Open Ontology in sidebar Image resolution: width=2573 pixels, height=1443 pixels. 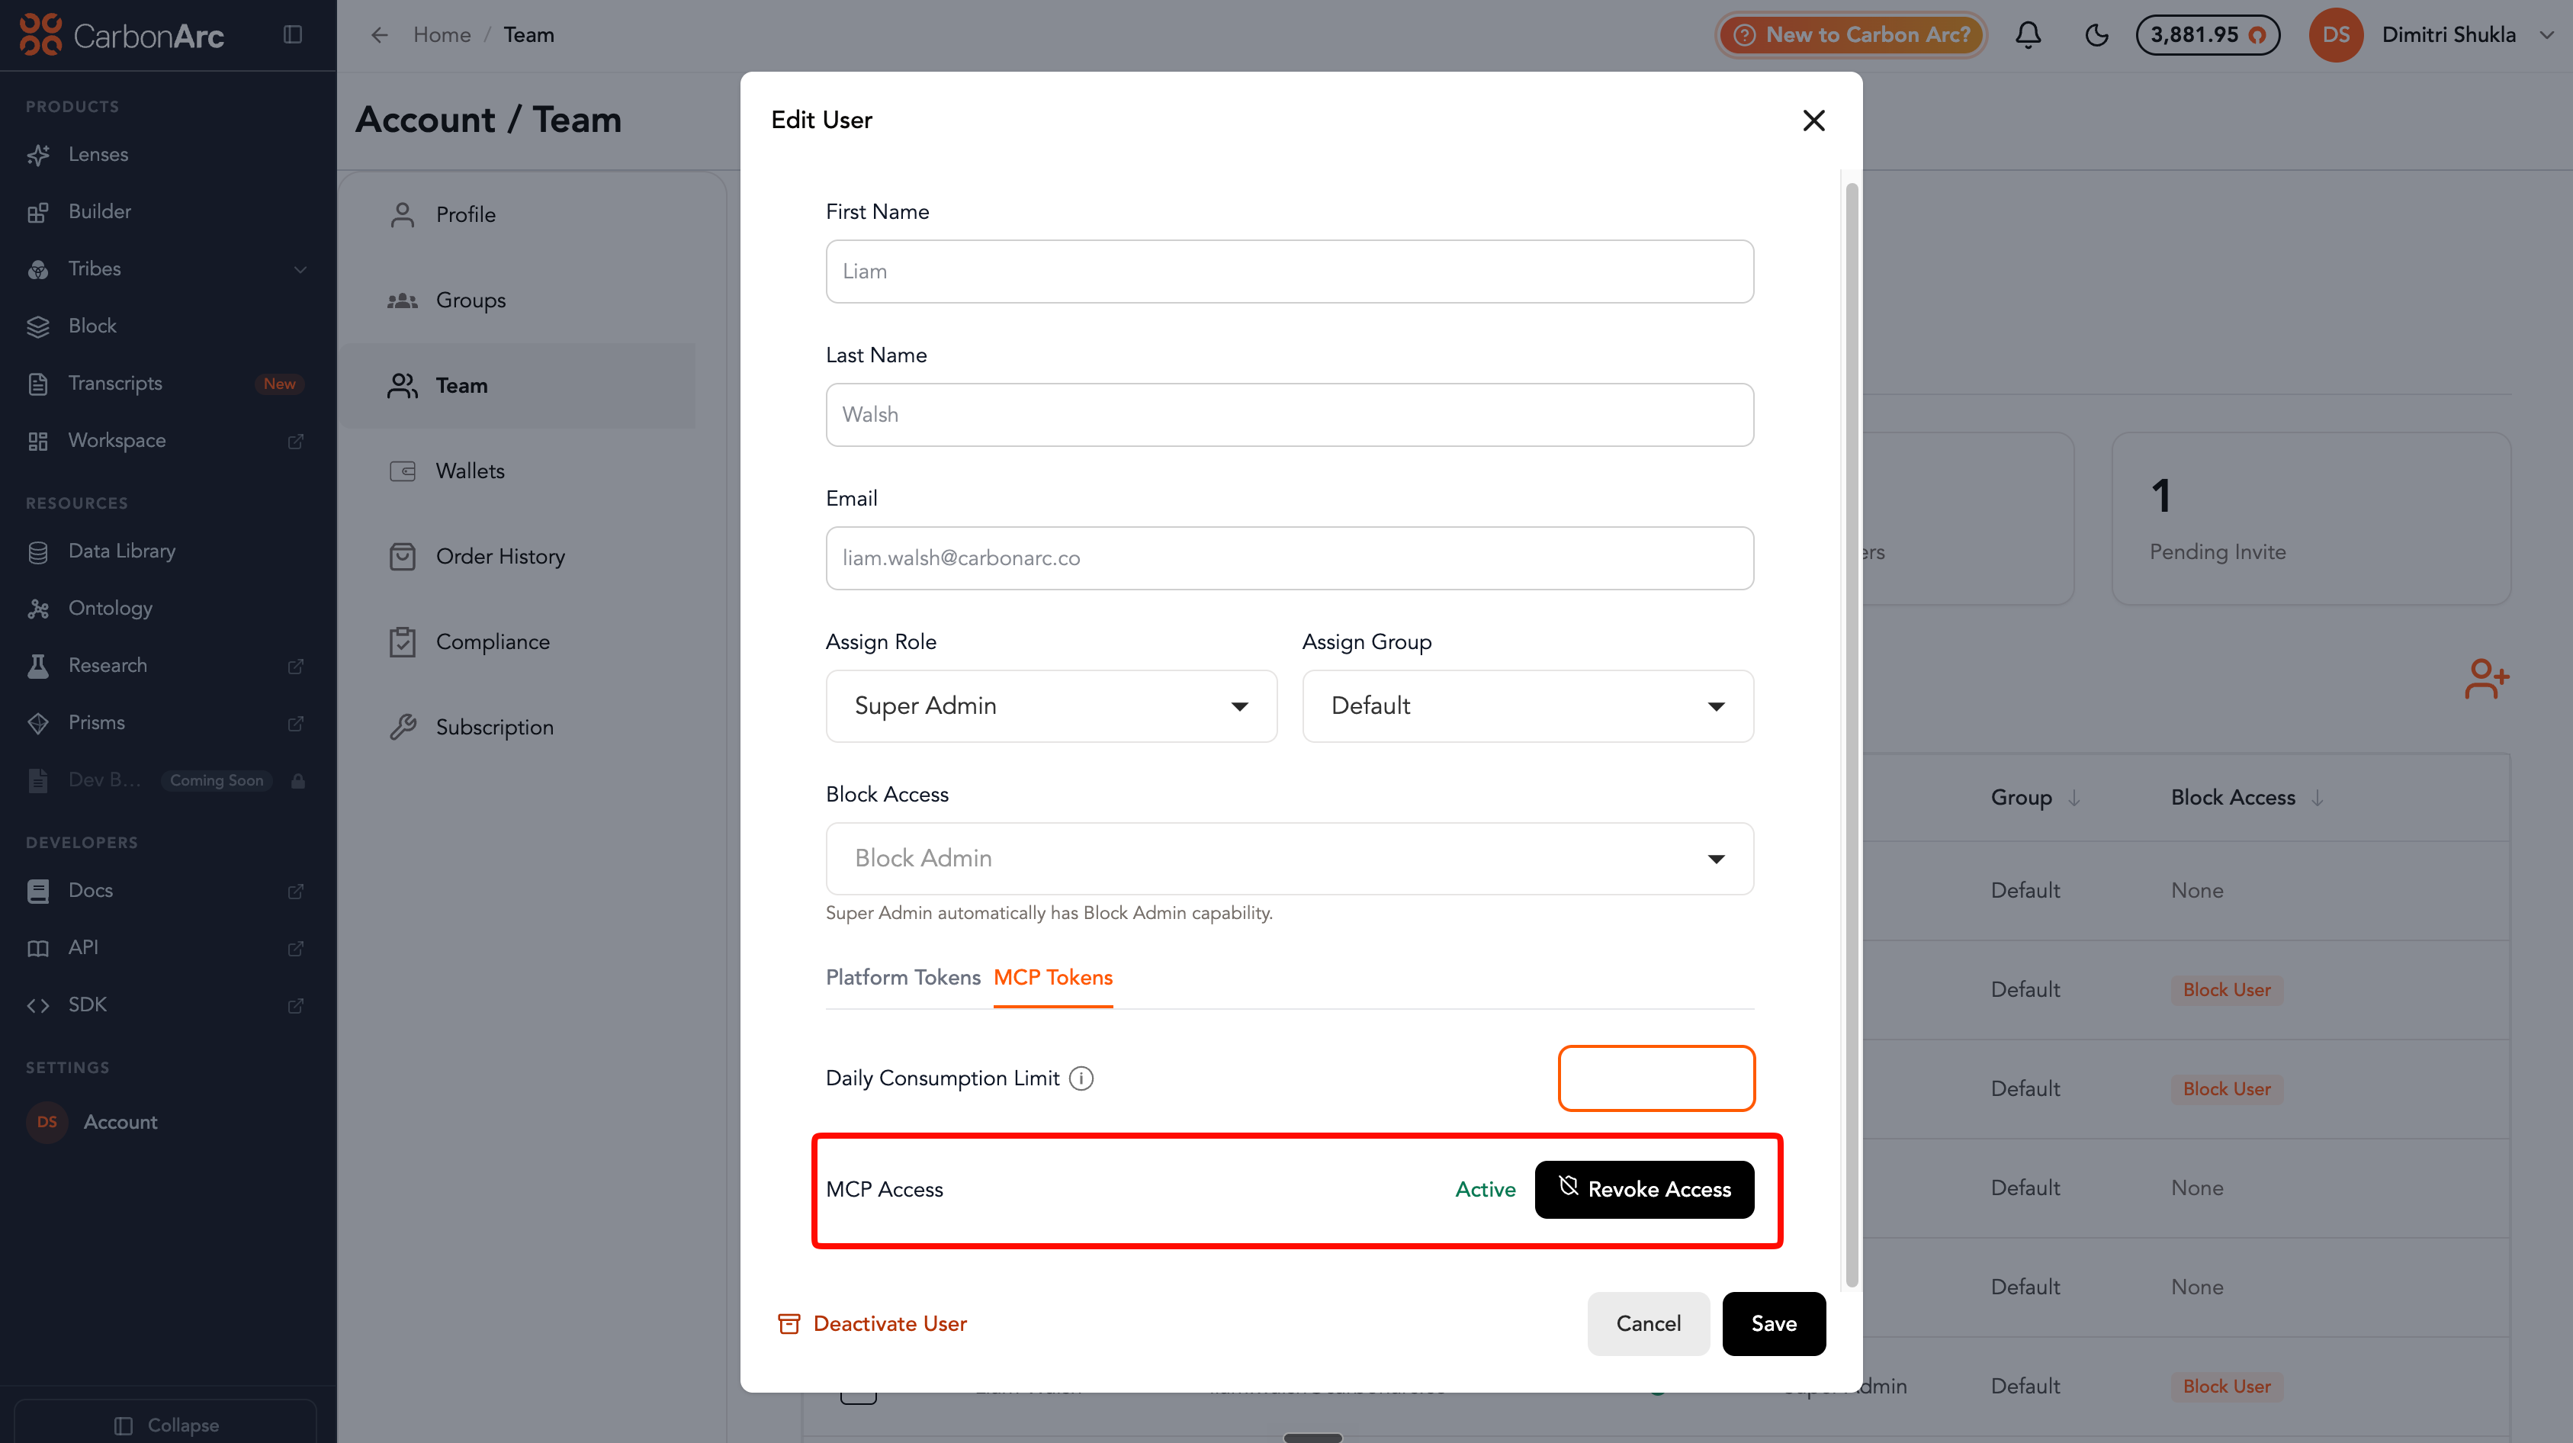pyautogui.click(x=110, y=608)
